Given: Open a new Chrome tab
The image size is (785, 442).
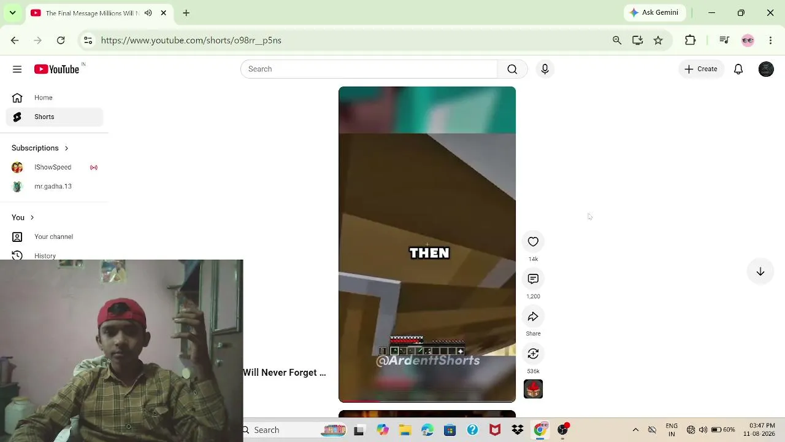Looking at the screenshot, I should pyautogui.click(x=186, y=13).
